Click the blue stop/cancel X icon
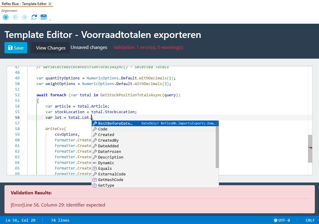 (6, 17)
